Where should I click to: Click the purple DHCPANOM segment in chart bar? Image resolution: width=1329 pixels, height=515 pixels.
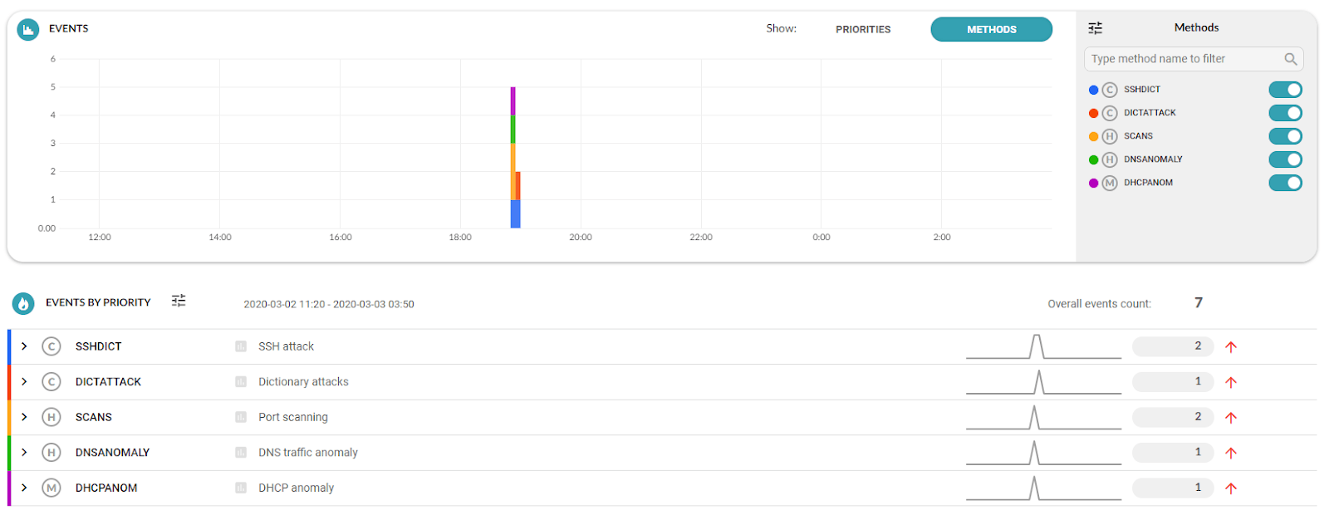coord(512,101)
